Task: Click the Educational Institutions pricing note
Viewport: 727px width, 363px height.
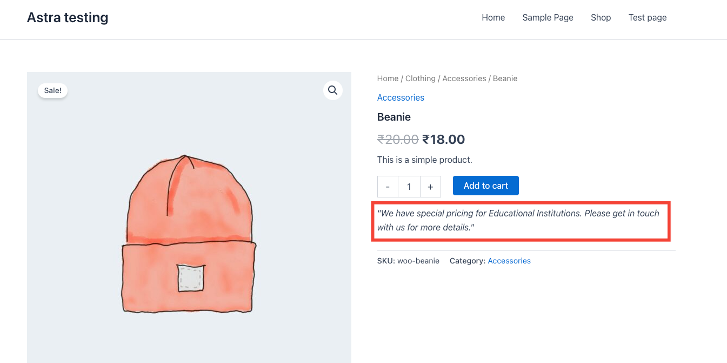Action: (x=518, y=220)
